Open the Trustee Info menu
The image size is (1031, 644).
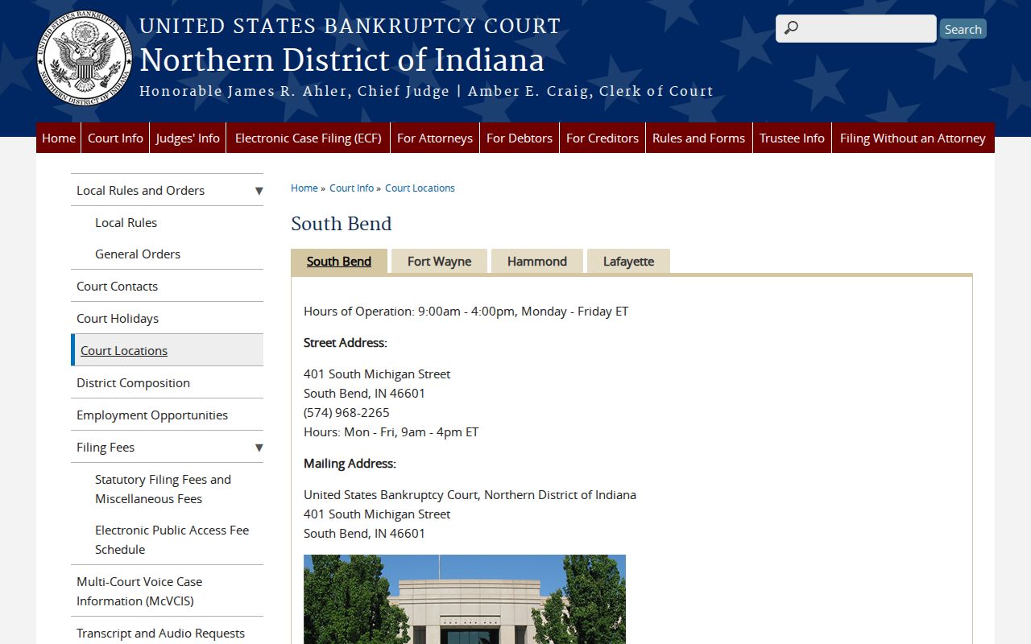792,138
